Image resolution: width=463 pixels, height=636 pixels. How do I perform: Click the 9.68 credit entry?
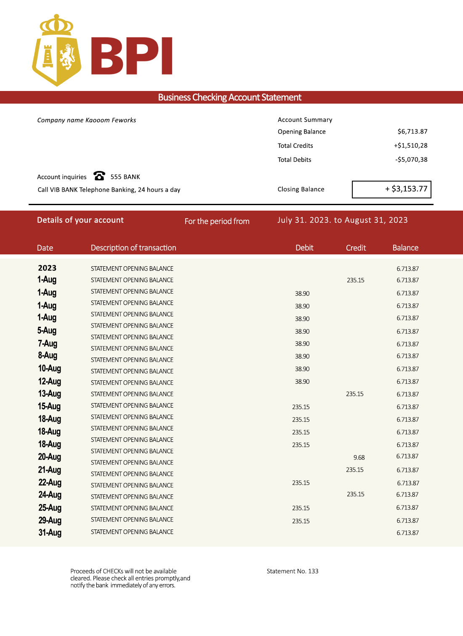click(359, 457)
